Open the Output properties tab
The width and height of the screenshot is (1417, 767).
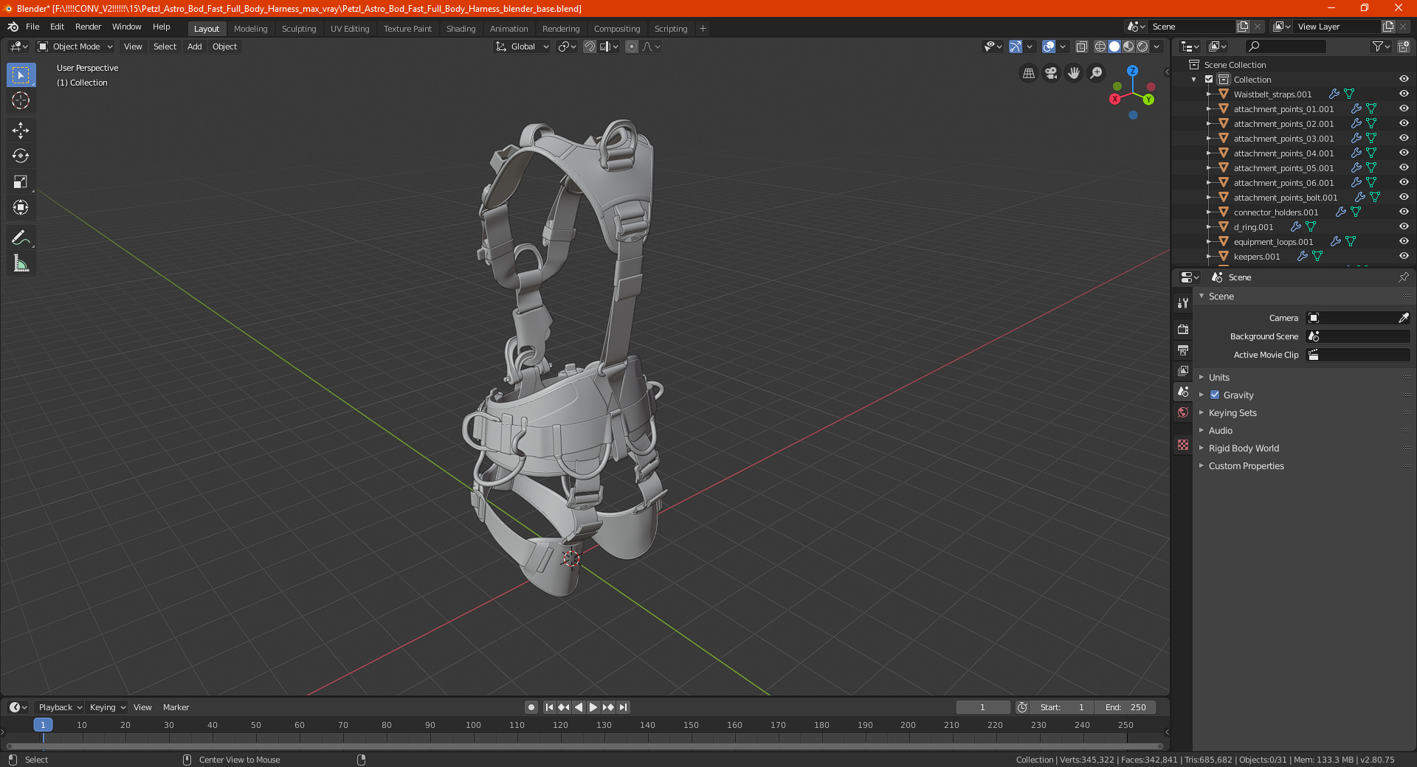pyautogui.click(x=1183, y=350)
